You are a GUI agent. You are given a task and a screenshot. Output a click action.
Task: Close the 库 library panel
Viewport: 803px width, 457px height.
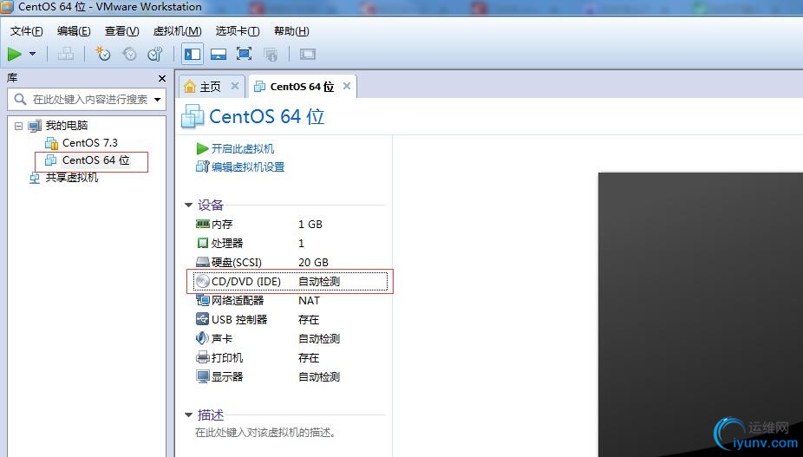[162, 78]
